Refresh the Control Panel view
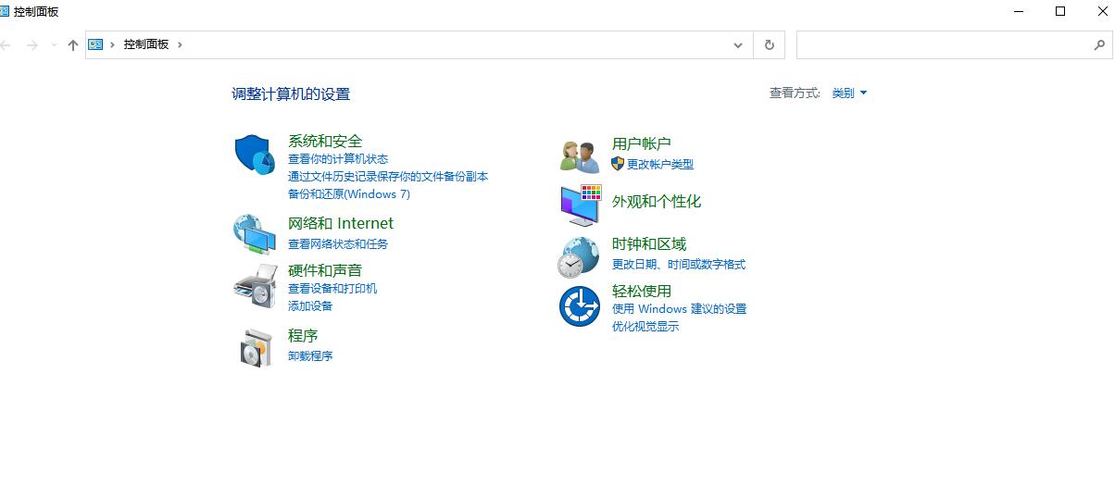The height and width of the screenshot is (498, 1115). pos(769,44)
